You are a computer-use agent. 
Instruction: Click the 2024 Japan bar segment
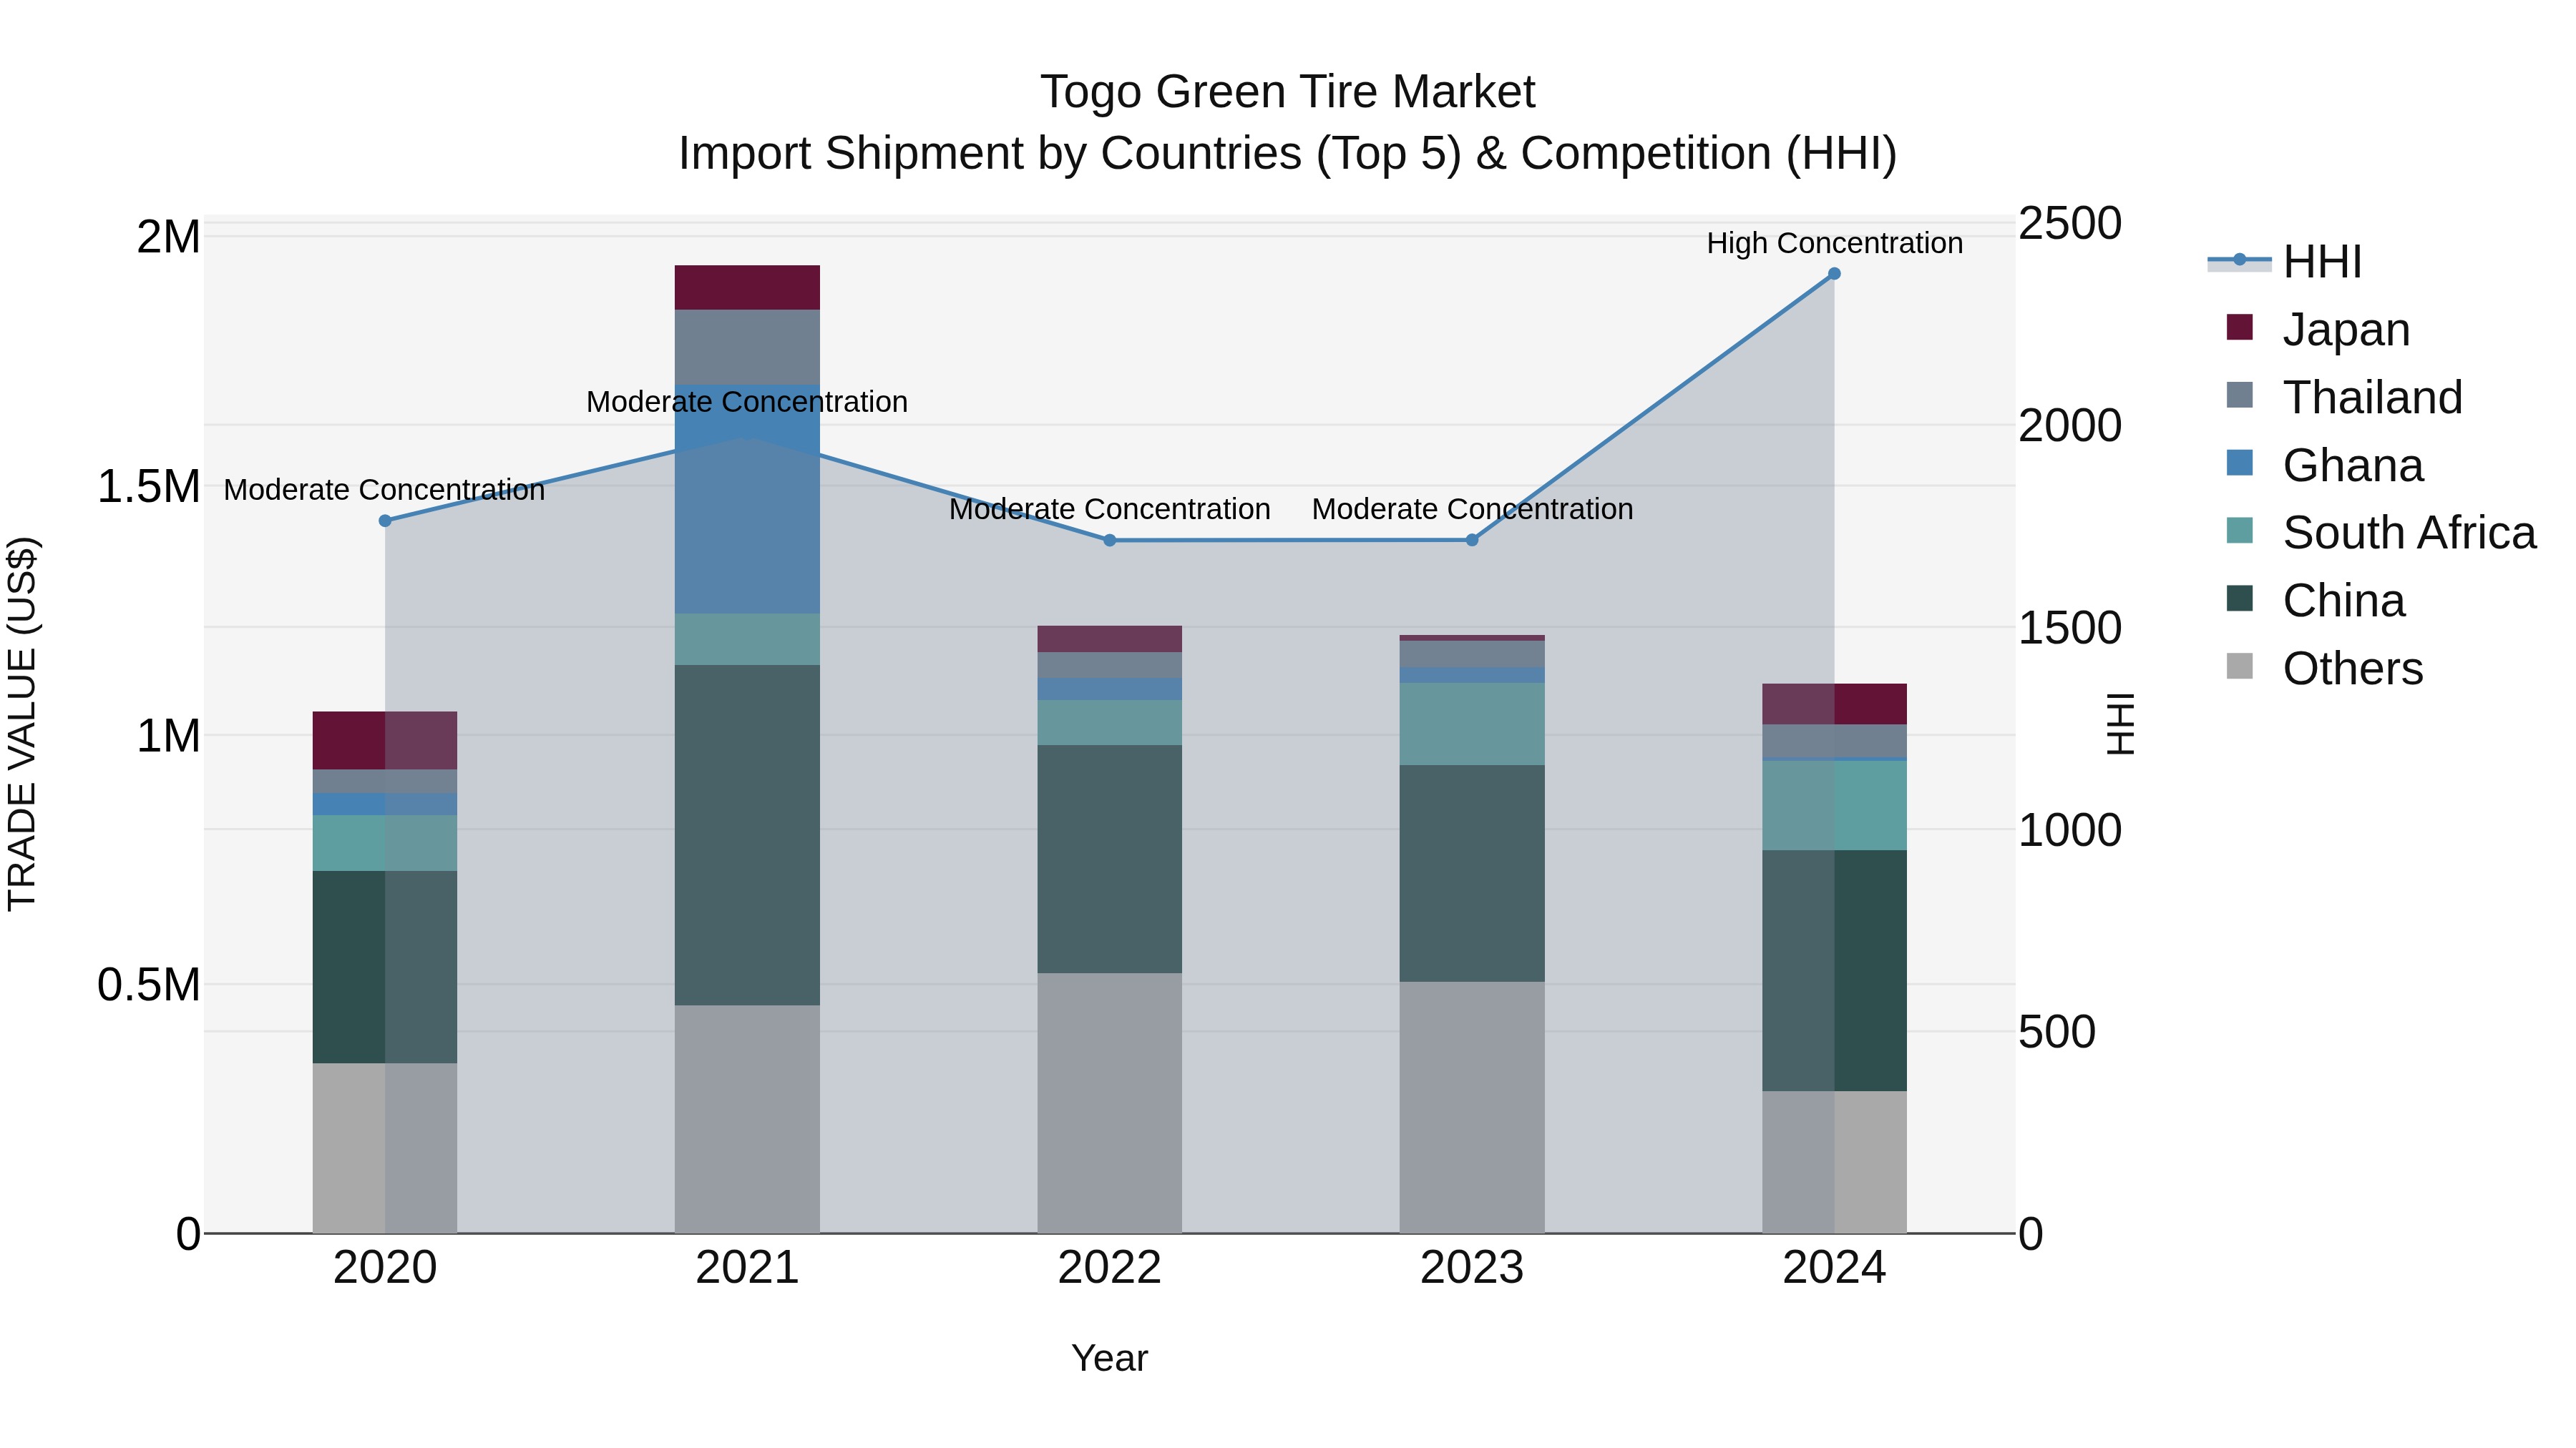pyautogui.click(x=1834, y=704)
